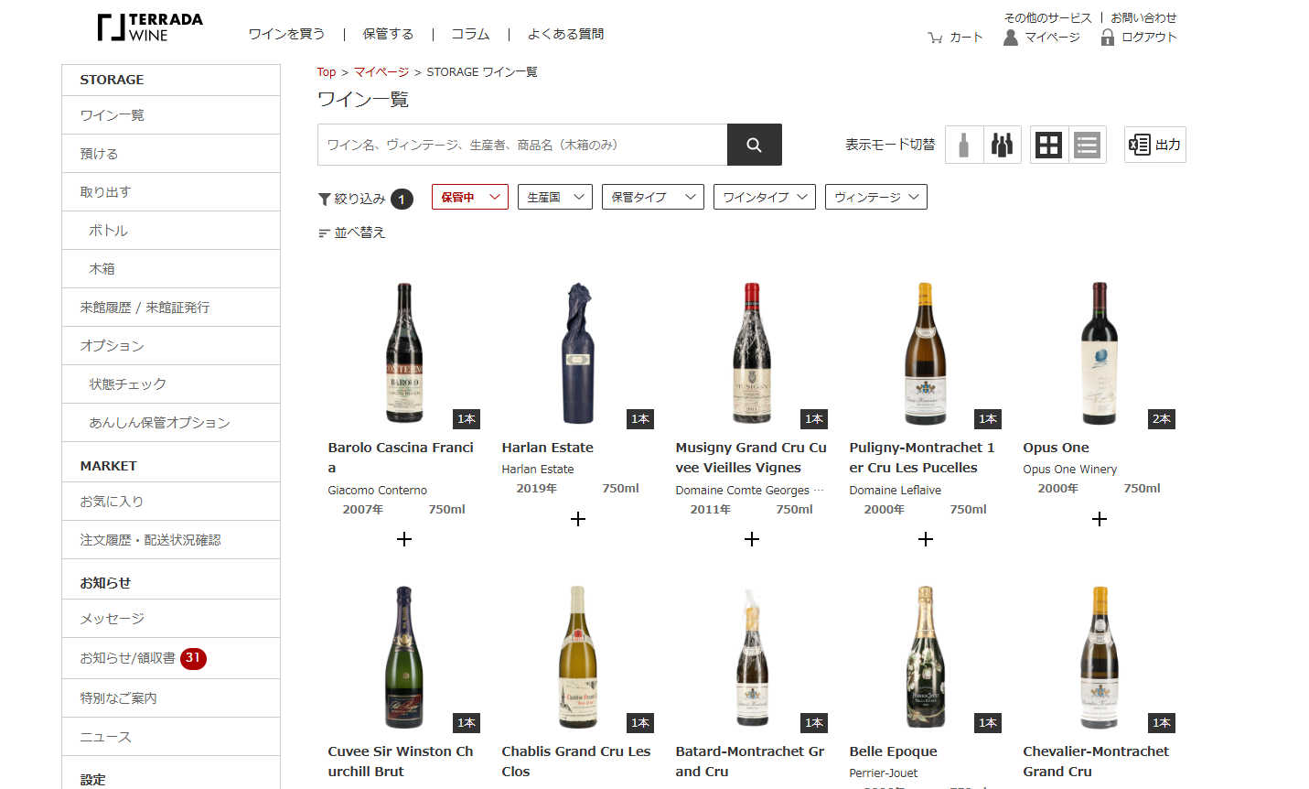Viewport: 1309px width, 789px height.
Task: Open 来館履歴 / 来館証発行 in sidebar
Action: [x=171, y=308]
